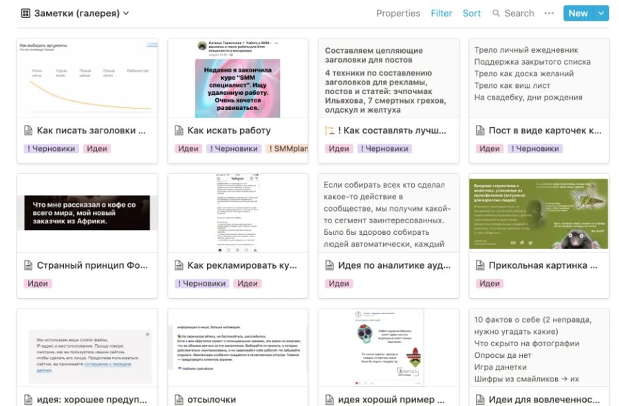619x406 pixels.
Task: Open search via the magnifier icon
Action: (495, 13)
